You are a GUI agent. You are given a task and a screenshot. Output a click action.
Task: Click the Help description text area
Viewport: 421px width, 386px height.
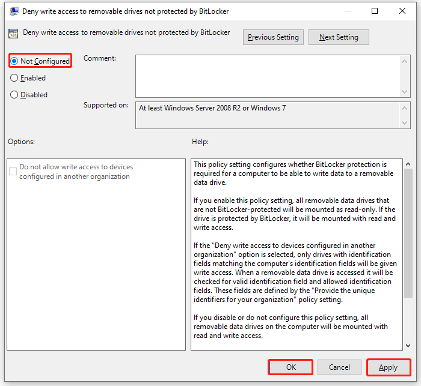click(297, 255)
